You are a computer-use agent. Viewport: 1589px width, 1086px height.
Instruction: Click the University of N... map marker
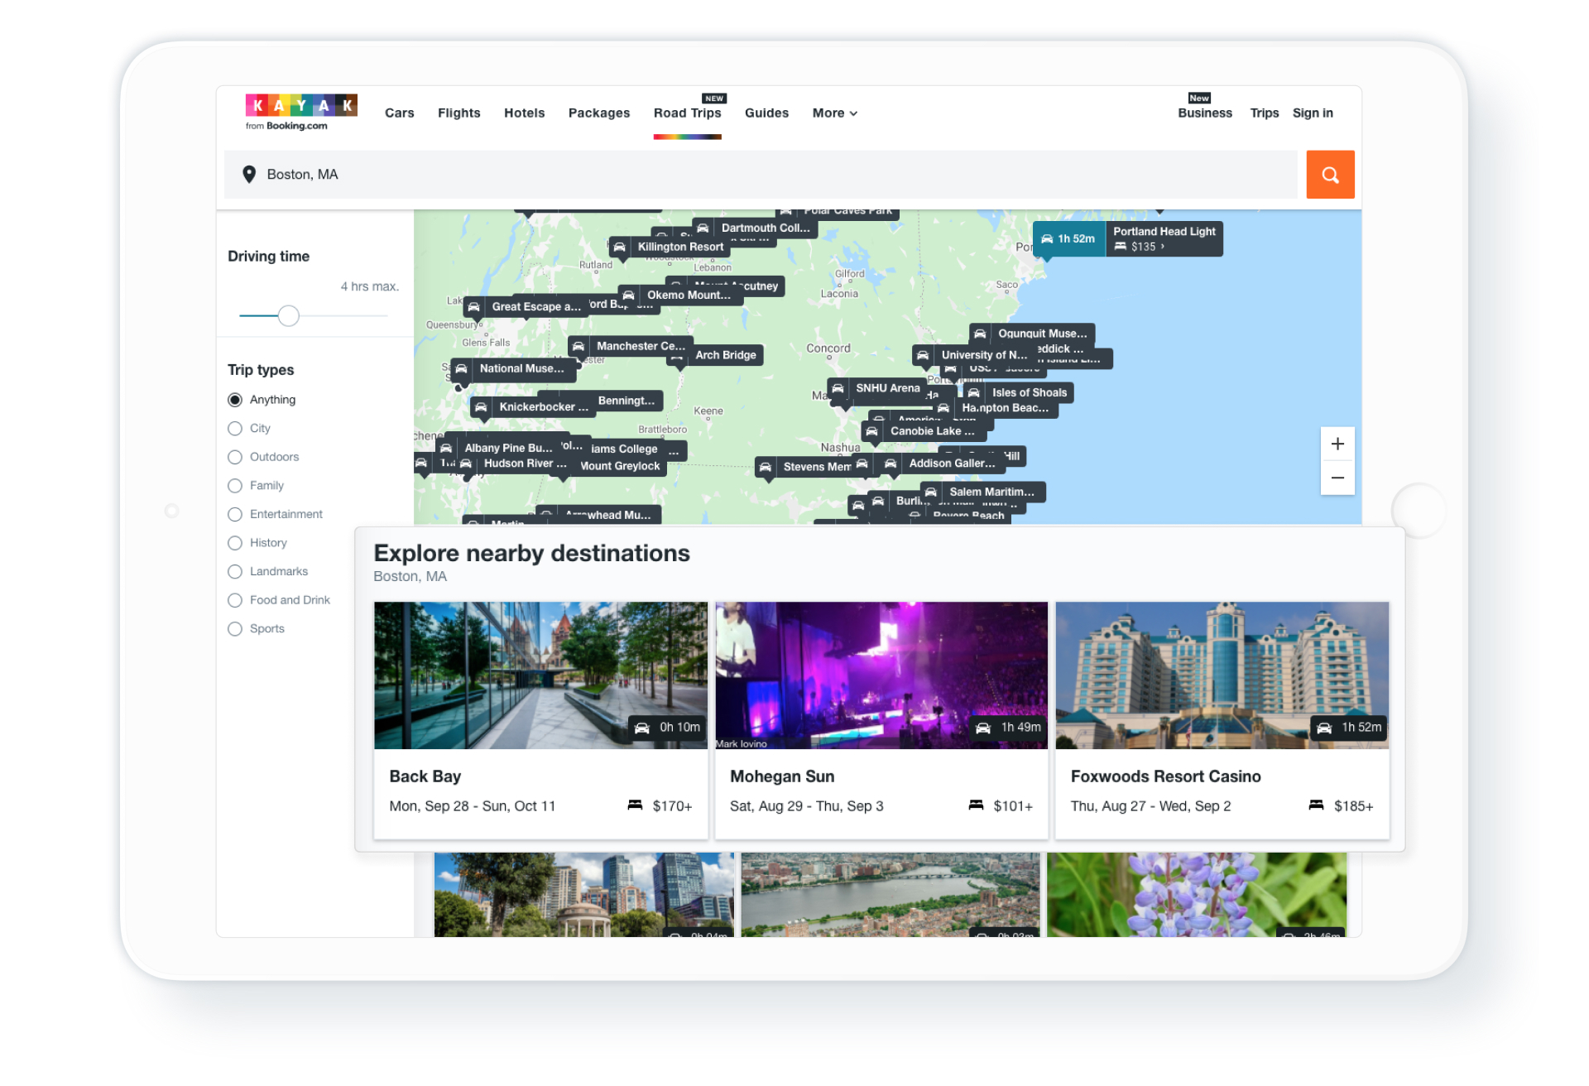[x=973, y=354]
